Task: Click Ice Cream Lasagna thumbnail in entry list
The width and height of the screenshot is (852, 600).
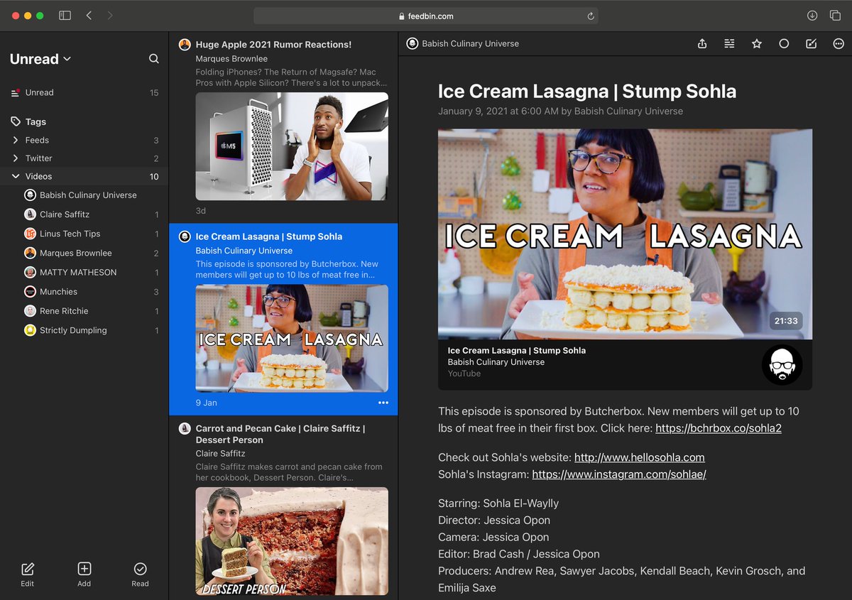Action: point(292,339)
